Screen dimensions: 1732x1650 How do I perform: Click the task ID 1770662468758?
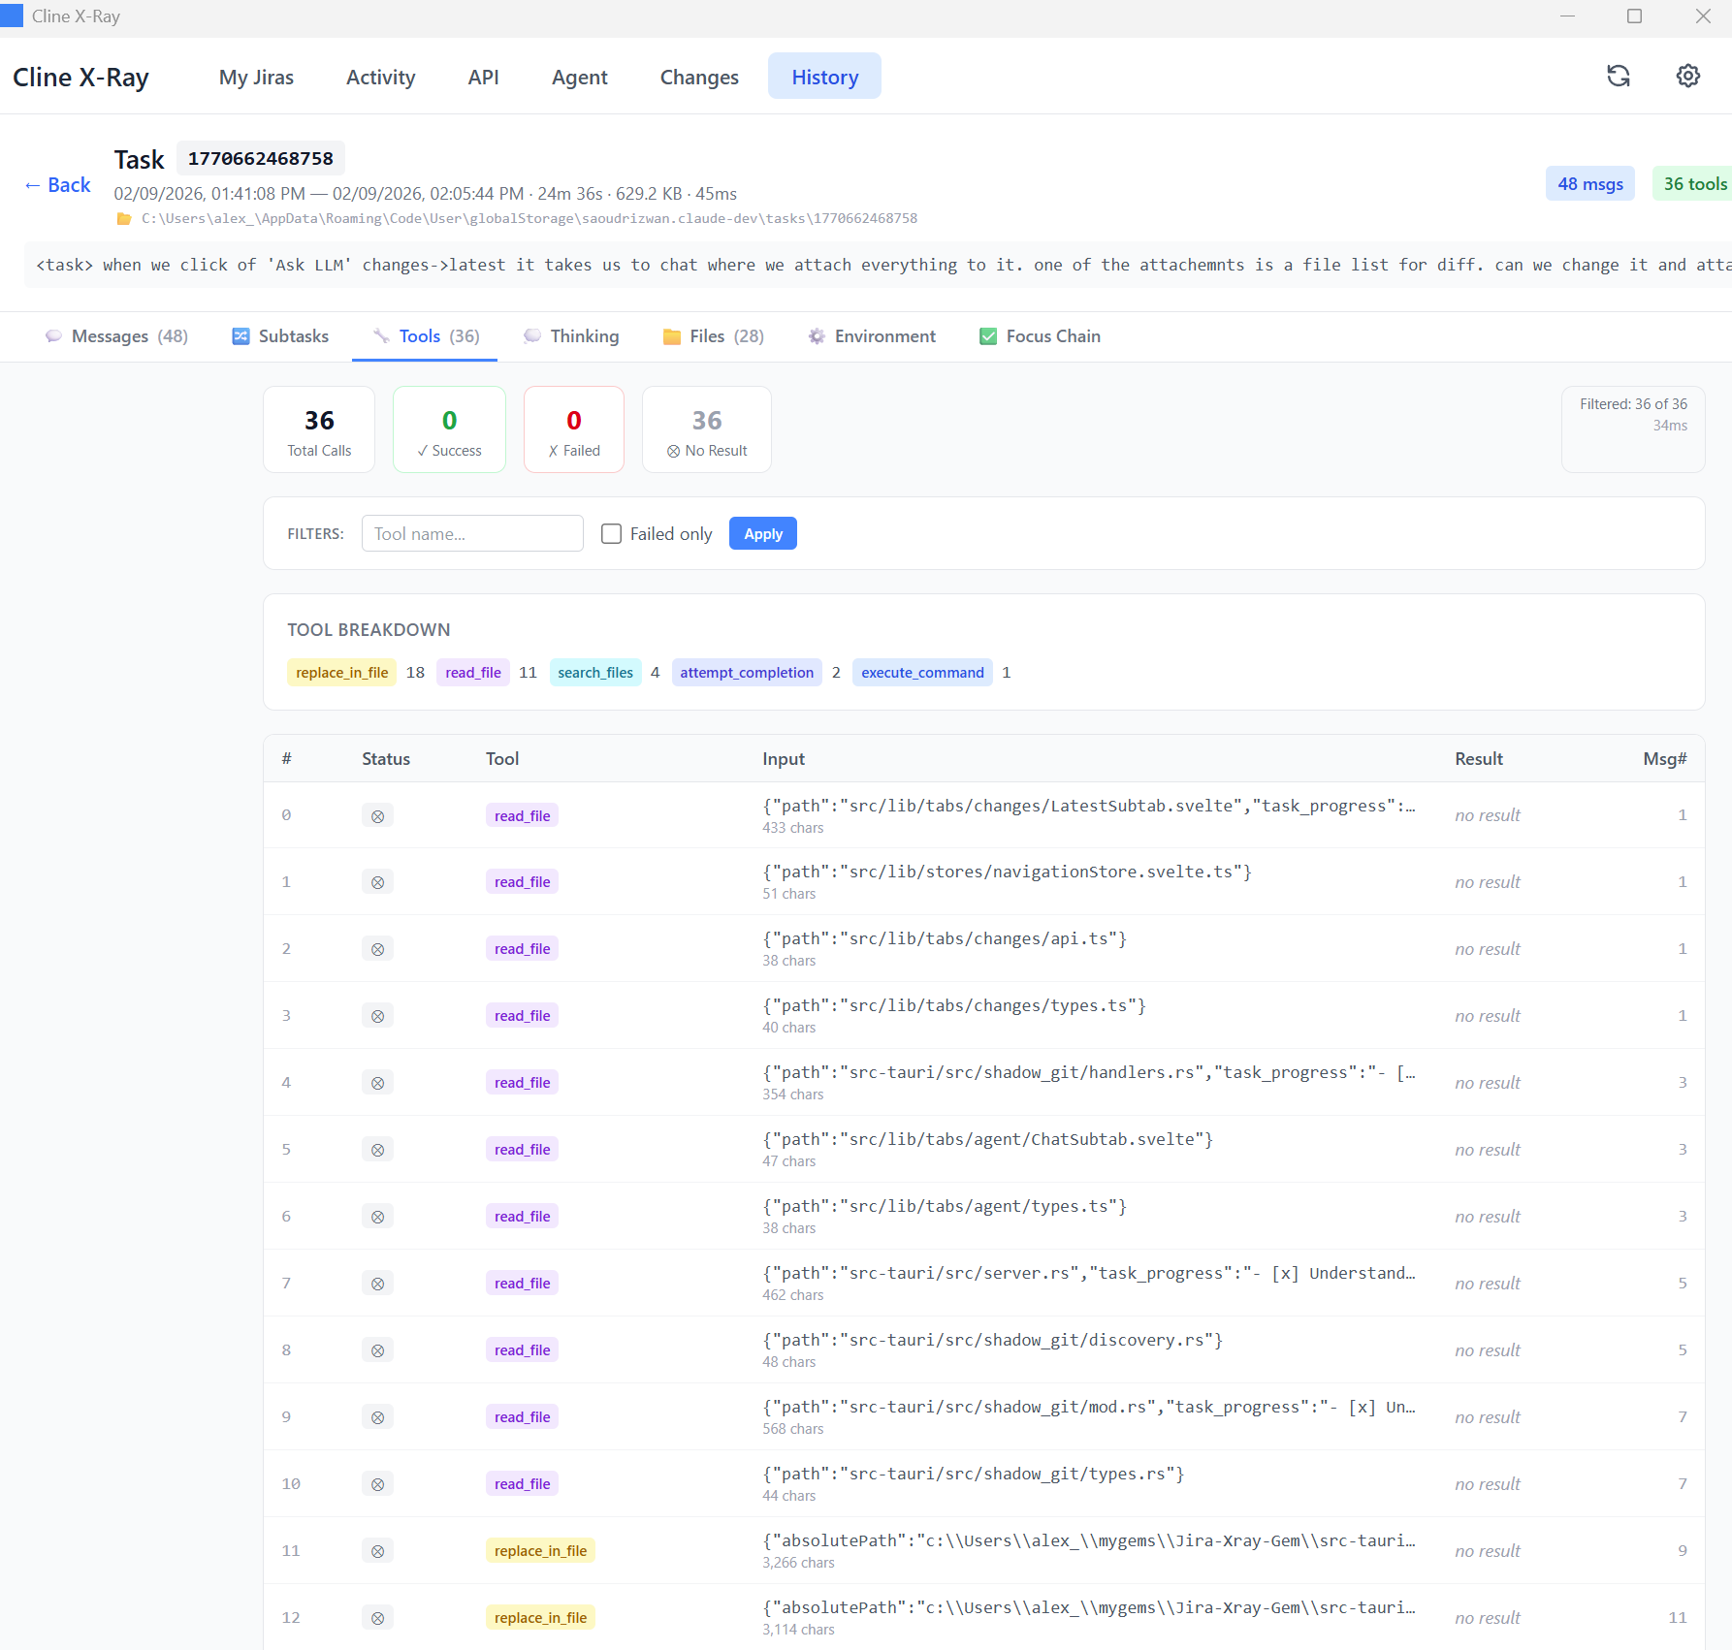coord(261,158)
